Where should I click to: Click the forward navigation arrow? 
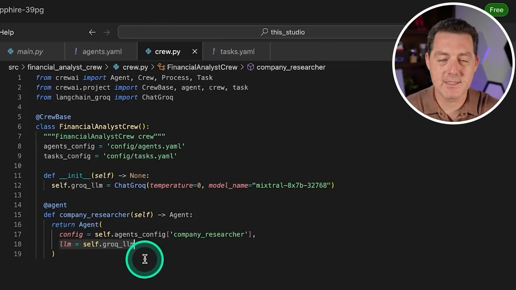106,32
